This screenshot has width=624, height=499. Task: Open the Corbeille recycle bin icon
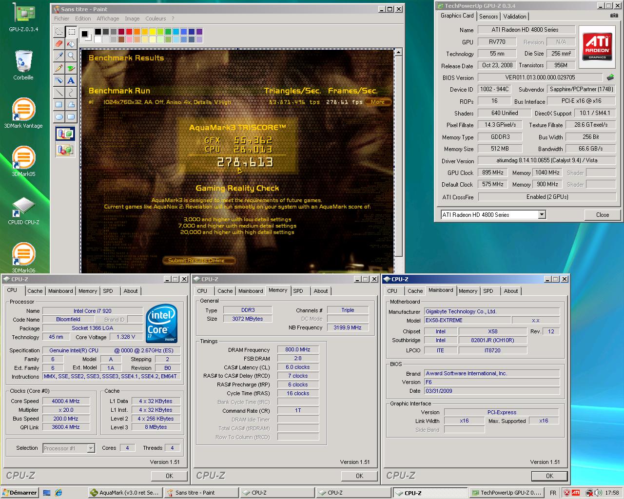coord(23,66)
